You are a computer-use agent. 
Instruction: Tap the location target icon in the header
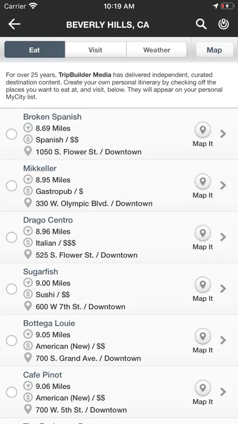click(224, 24)
